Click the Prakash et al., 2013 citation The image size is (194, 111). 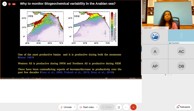coord(77,72)
